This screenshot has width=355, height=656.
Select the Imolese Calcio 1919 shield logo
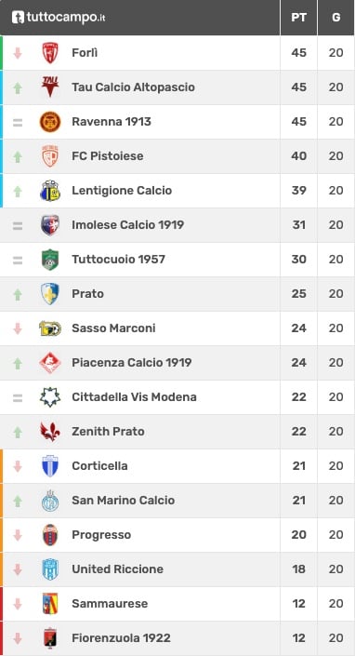pyautogui.click(x=50, y=225)
